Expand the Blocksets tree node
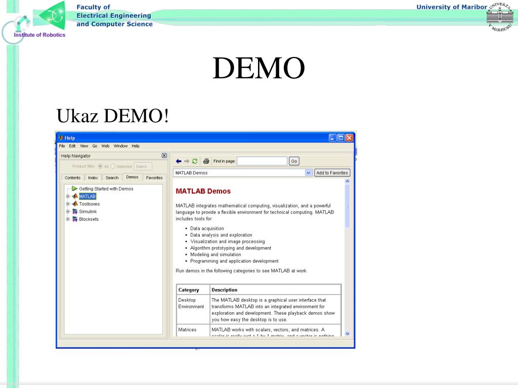This screenshot has width=518, height=388. 68,219
